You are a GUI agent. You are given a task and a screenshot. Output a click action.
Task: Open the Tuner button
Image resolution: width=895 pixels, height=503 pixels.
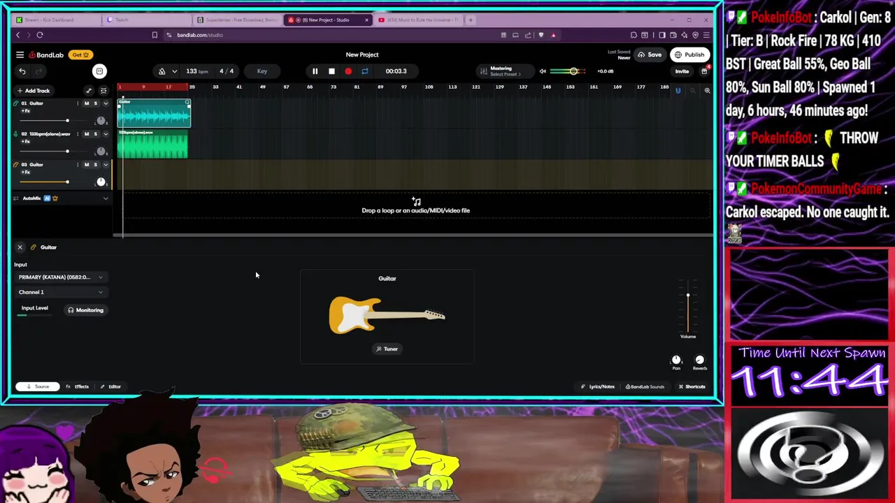tap(387, 349)
